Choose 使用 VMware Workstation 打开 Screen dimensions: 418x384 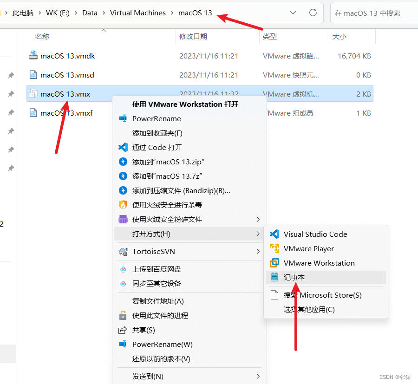tap(185, 104)
